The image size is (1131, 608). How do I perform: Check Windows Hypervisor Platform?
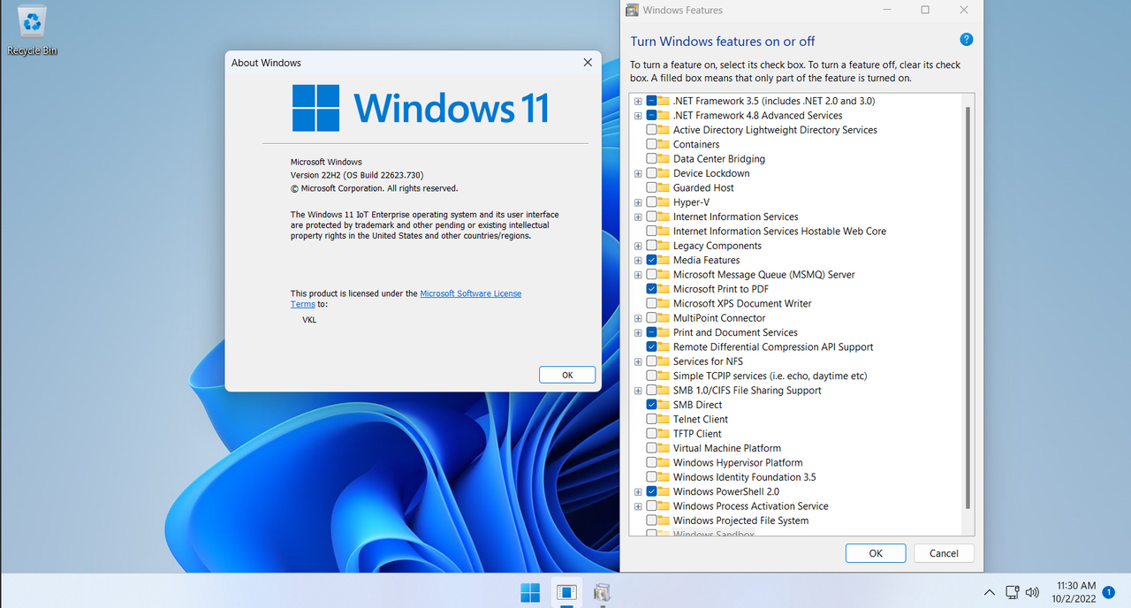651,462
